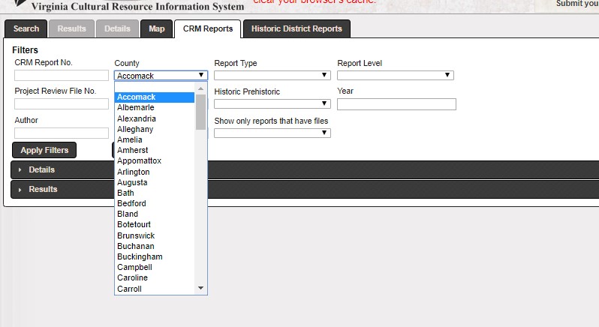Switch to the Results tab
The height and width of the screenshot is (327, 599).
(72, 28)
